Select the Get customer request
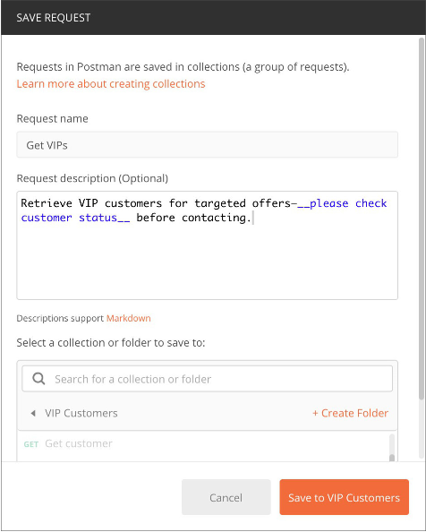The image size is (426, 532). point(78,443)
